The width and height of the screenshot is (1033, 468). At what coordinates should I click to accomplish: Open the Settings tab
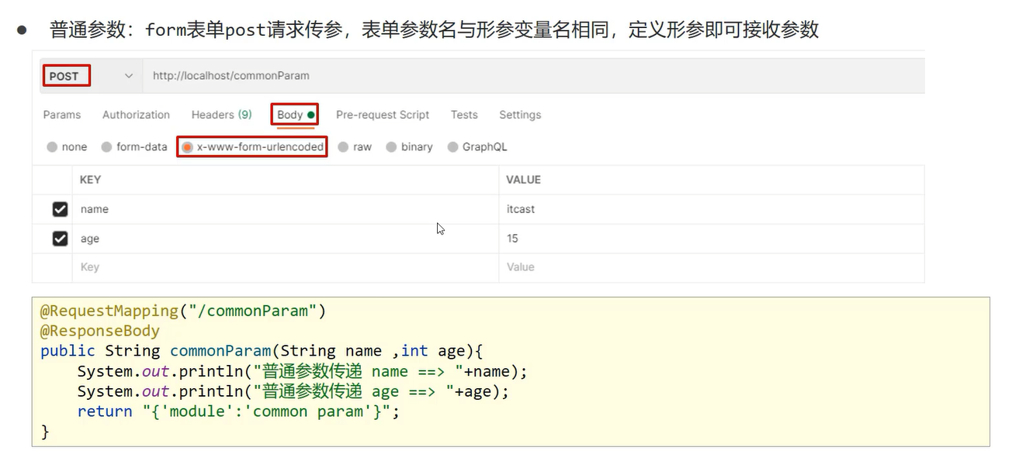[x=520, y=115]
